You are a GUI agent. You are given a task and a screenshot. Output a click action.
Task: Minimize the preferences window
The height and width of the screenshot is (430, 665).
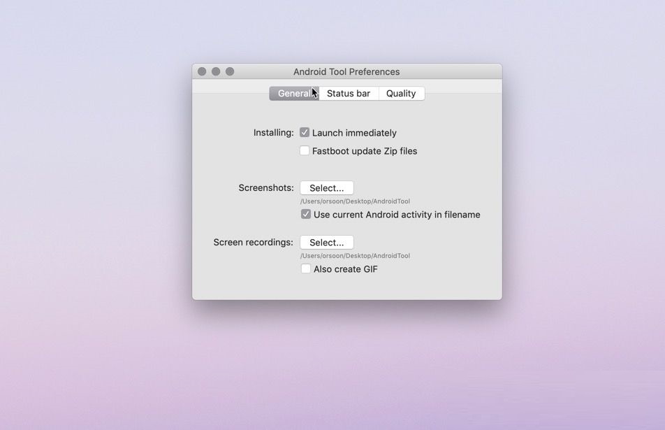pyautogui.click(x=216, y=72)
